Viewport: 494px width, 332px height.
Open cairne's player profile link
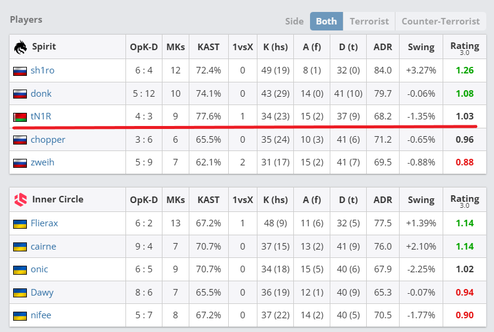click(44, 246)
